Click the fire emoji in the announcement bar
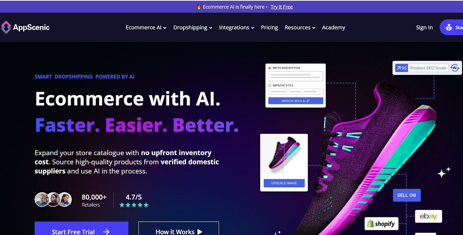This screenshot has width=463, height=235. pyautogui.click(x=199, y=7)
